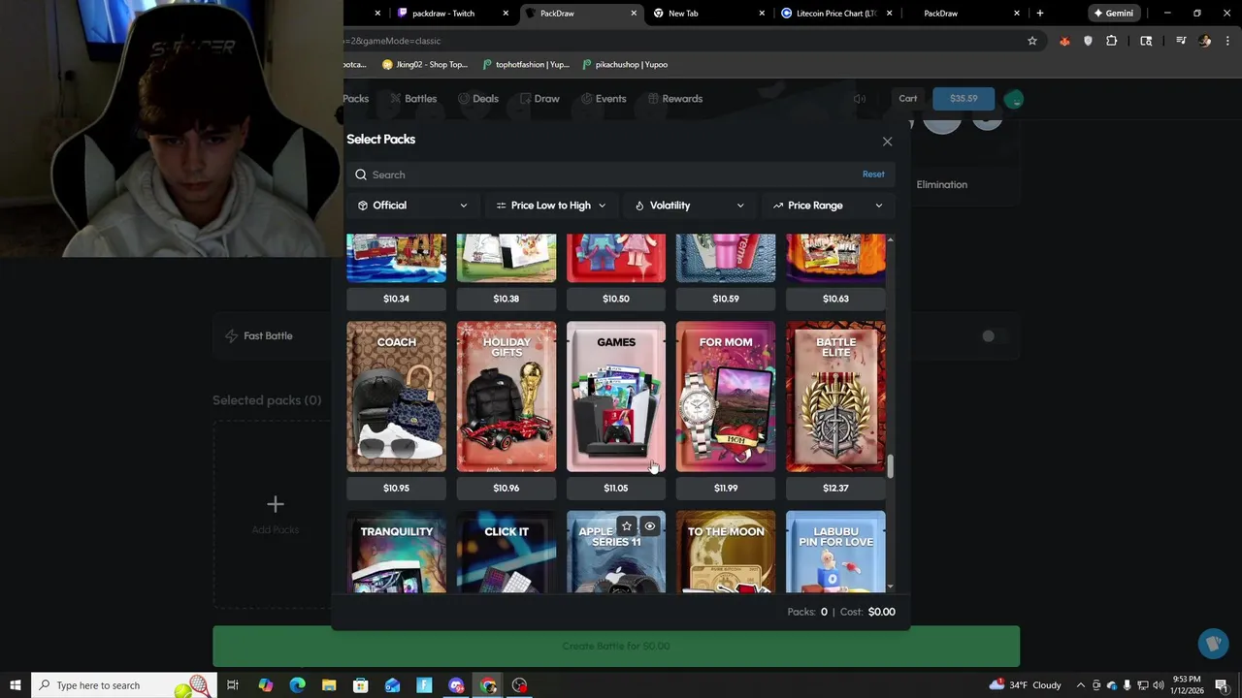1242x698 pixels.
Task: Select the Battle Elite pack
Action: 835,397
